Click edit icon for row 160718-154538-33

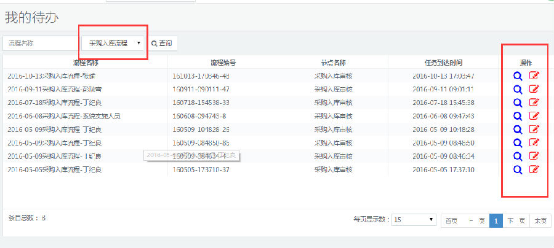534,103
